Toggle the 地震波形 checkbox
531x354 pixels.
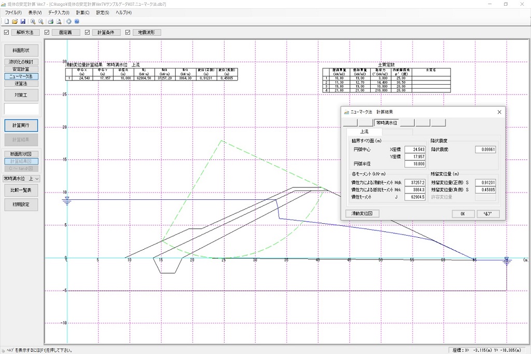point(128,33)
